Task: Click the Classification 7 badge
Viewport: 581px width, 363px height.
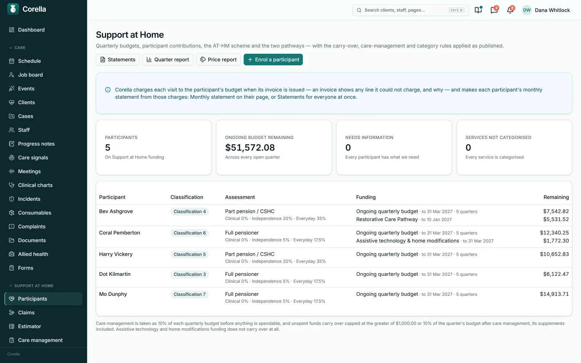Action: [190, 294]
